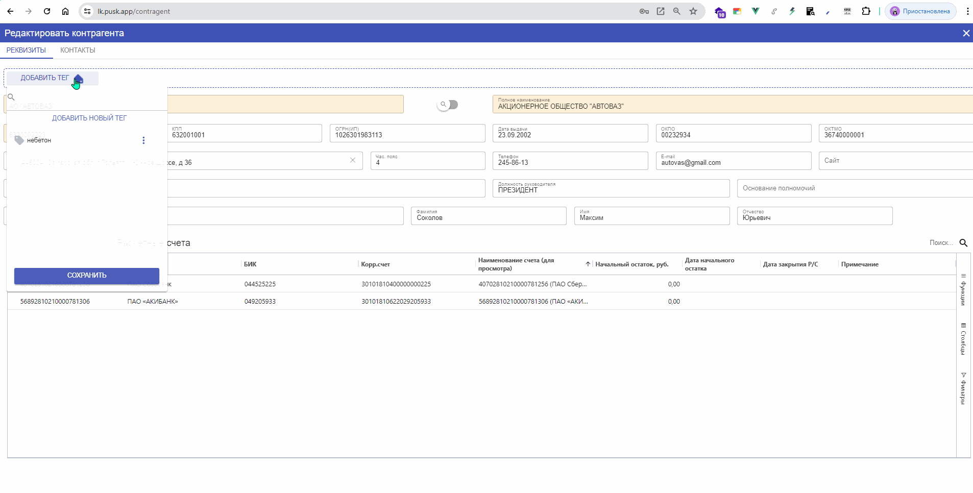Open the Chrome three-dot menu

coord(967,11)
